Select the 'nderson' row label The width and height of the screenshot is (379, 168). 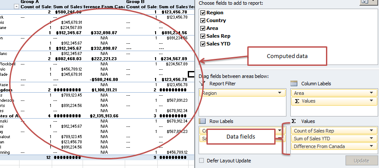pos(7,100)
